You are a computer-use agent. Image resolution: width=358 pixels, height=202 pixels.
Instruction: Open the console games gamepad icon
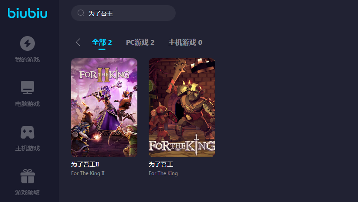pos(27,132)
